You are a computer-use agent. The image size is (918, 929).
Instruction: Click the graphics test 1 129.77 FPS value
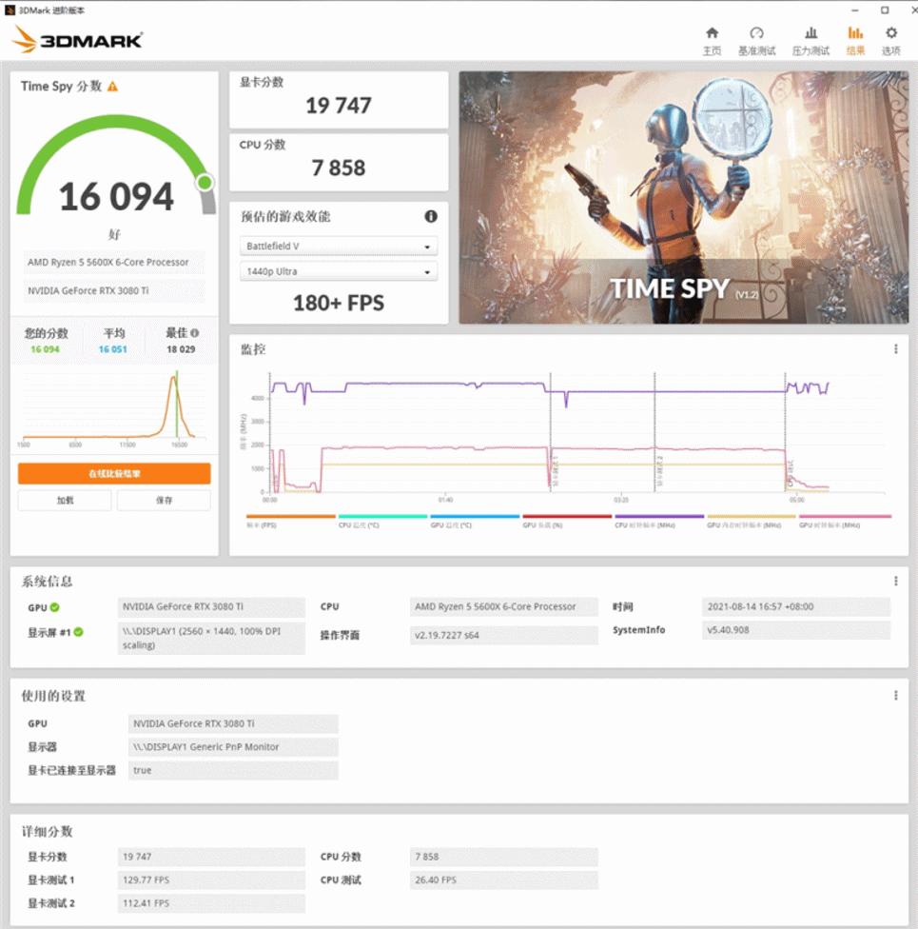click(211, 880)
